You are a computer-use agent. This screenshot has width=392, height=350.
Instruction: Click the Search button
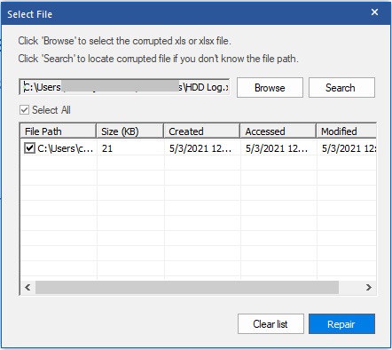click(341, 88)
